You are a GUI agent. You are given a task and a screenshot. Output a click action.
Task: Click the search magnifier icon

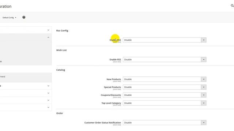232,6
